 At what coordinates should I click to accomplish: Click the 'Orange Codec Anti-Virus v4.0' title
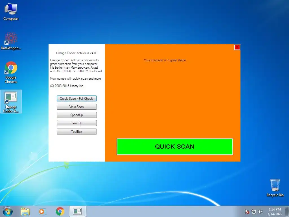(x=76, y=53)
